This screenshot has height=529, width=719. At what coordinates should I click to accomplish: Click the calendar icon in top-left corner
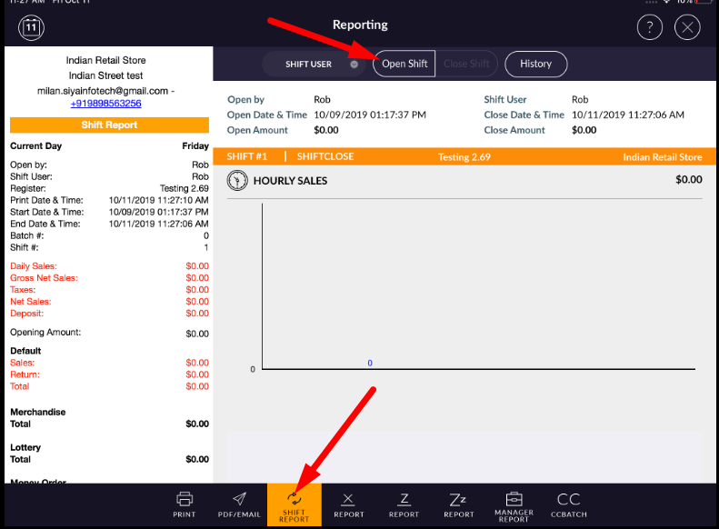[x=32, y=27]
